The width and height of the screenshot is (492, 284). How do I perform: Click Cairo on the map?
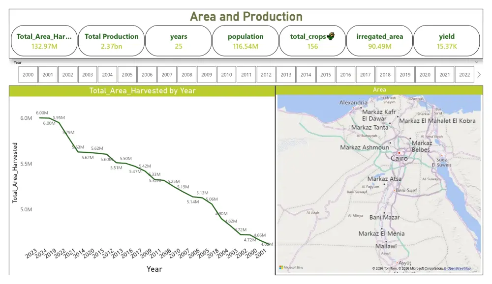pyautogui.click(x=399, y=158)
